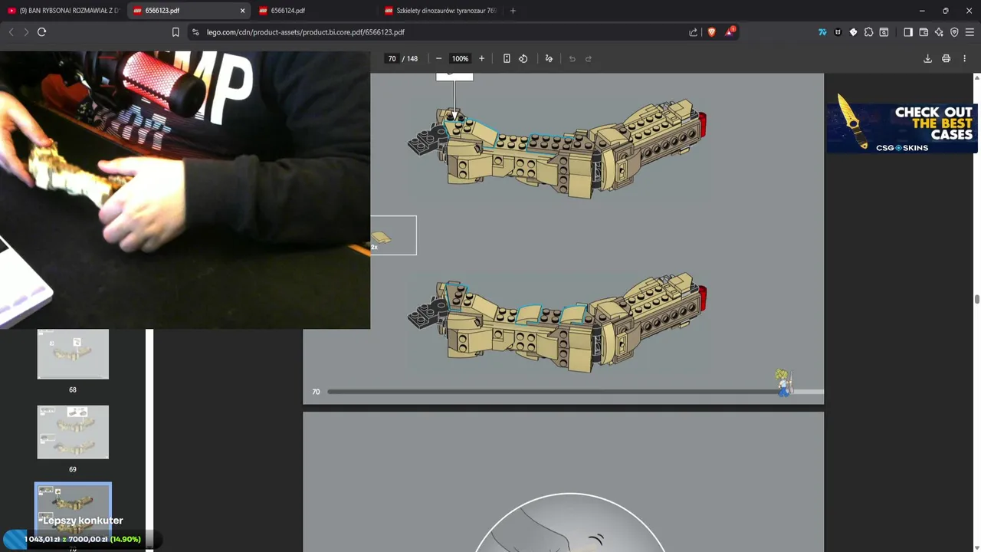
Task: Click the zoom level field showing 100%
Action: [x=460, y=58]
